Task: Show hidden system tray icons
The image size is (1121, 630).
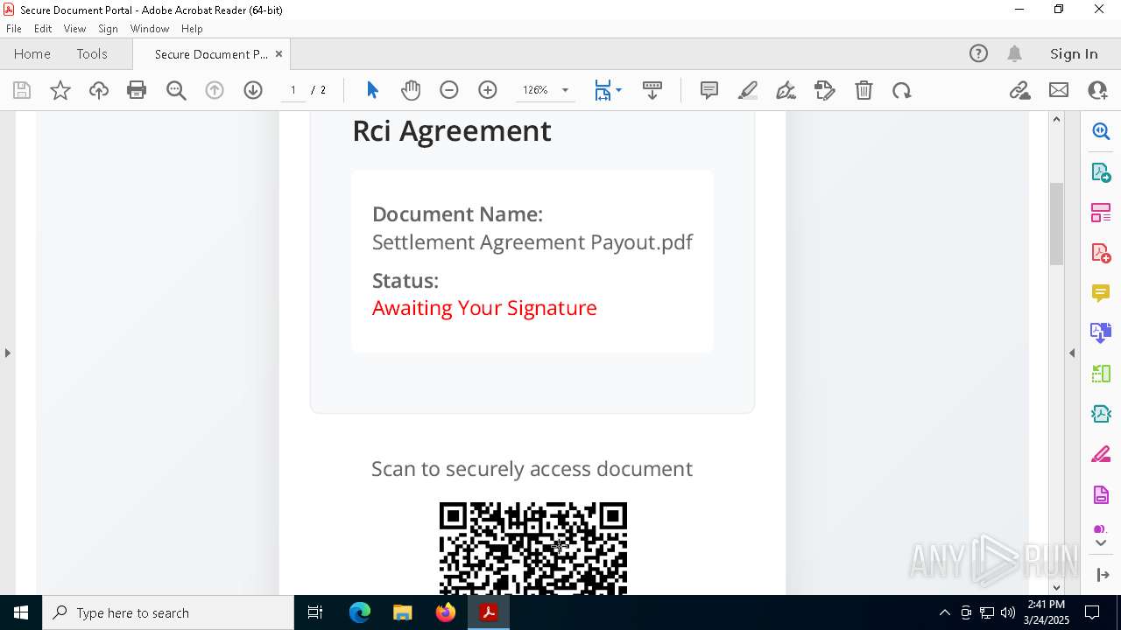Action: (944, 612)
